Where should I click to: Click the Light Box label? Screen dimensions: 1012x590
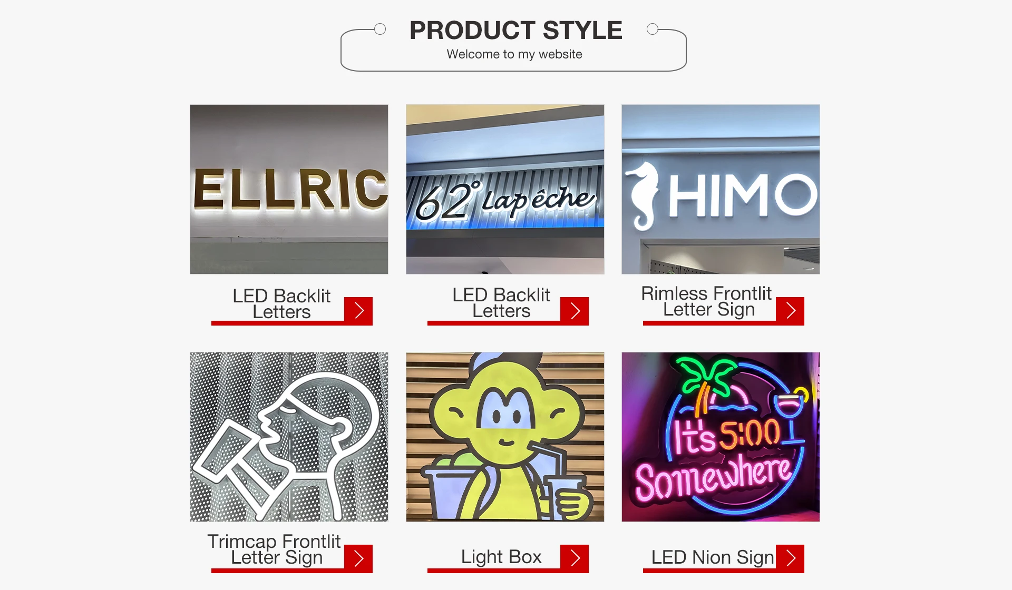501,557
